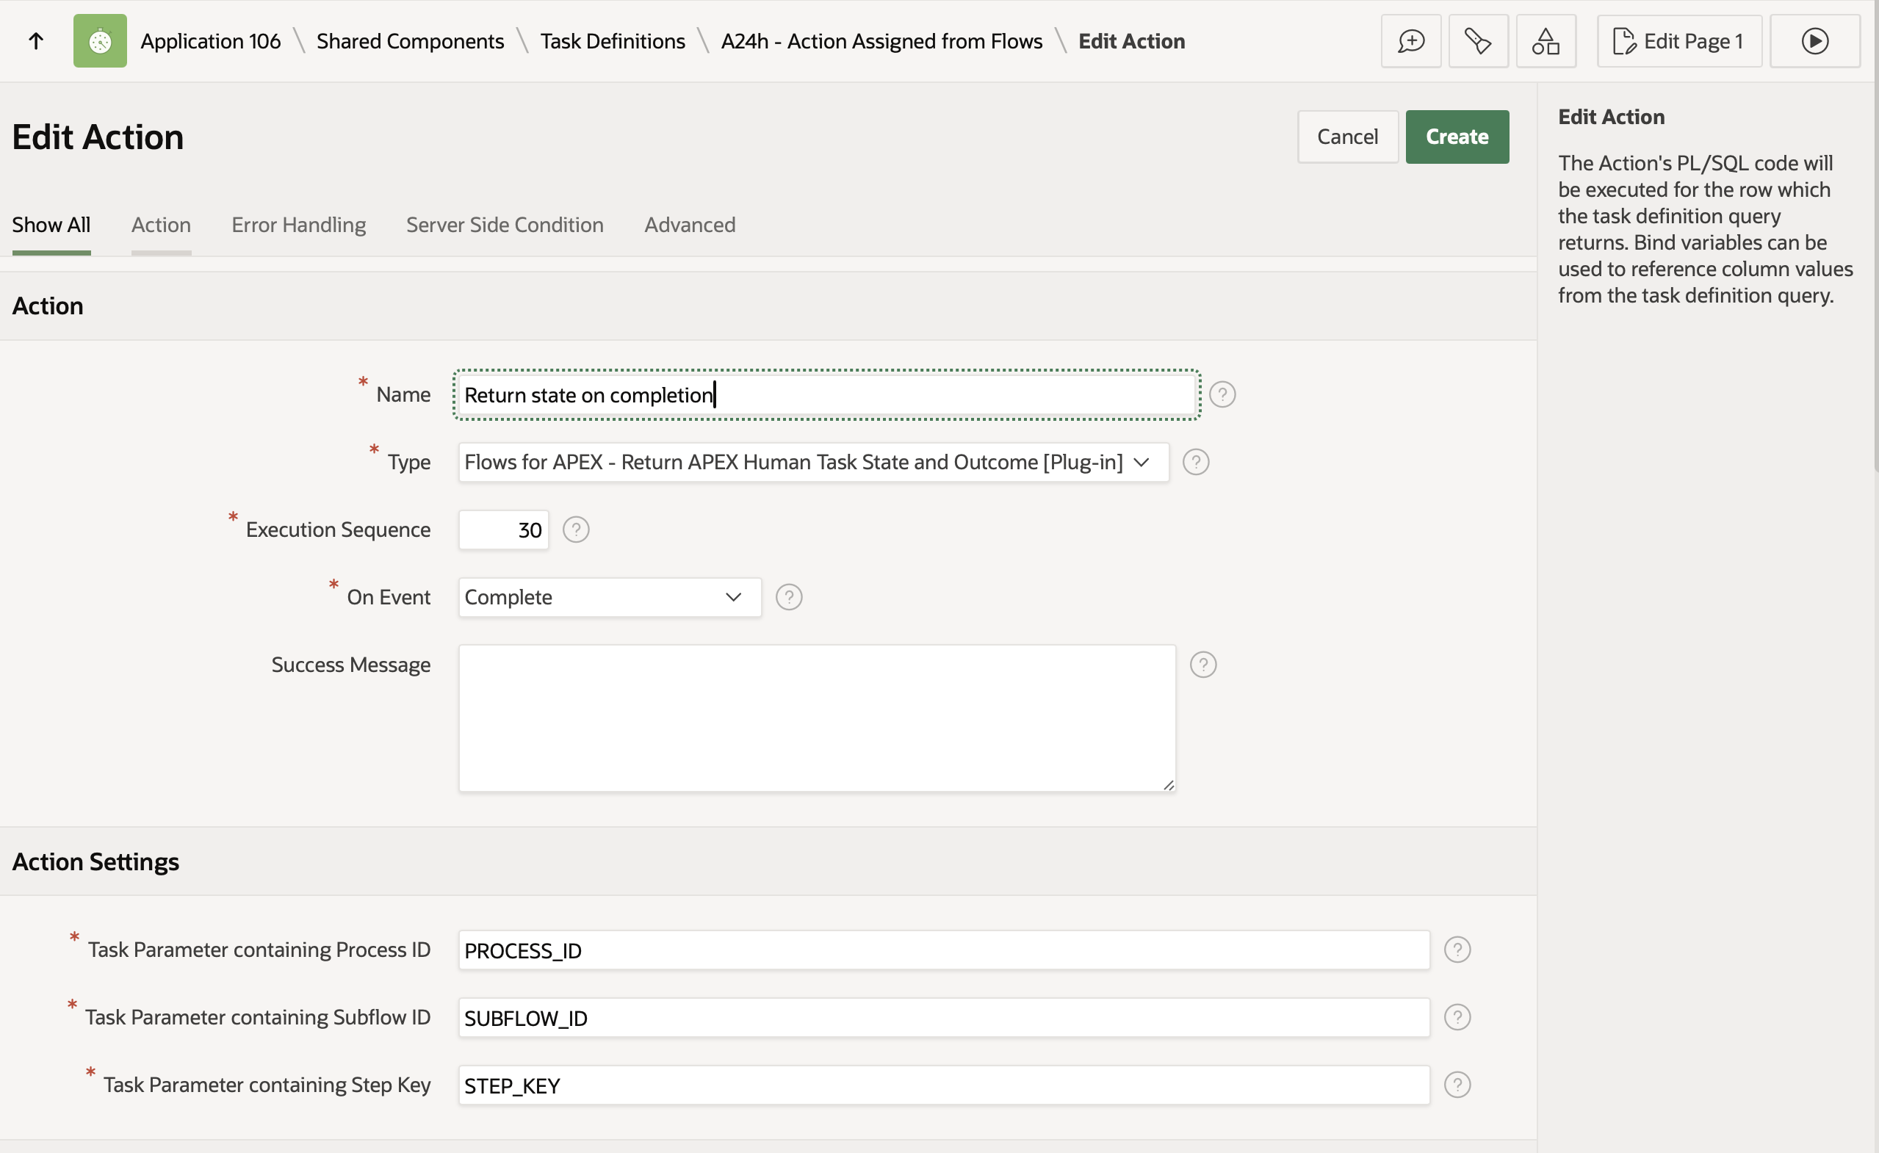The image size is (1879, 1153).
Task: Click the Cancel button
Action: tap(1347, 137)
